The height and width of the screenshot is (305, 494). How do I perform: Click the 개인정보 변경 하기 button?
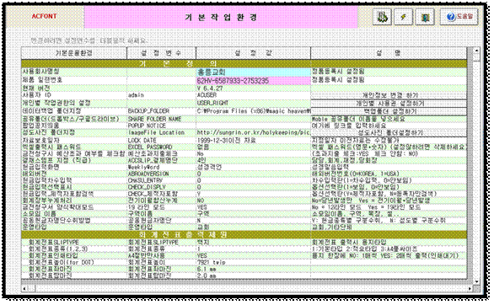click(389, 95)
